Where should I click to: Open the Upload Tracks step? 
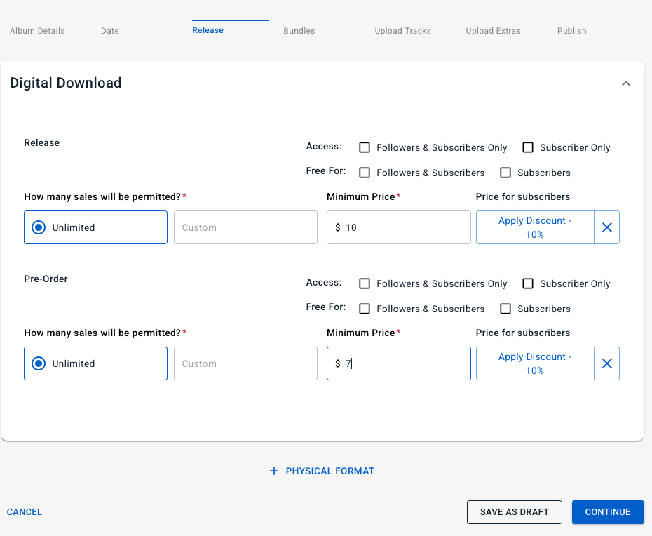pos(402,31)
